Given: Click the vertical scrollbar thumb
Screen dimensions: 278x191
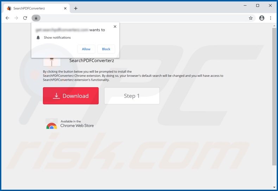Looking at the screenshot, I should pos(274,97).
